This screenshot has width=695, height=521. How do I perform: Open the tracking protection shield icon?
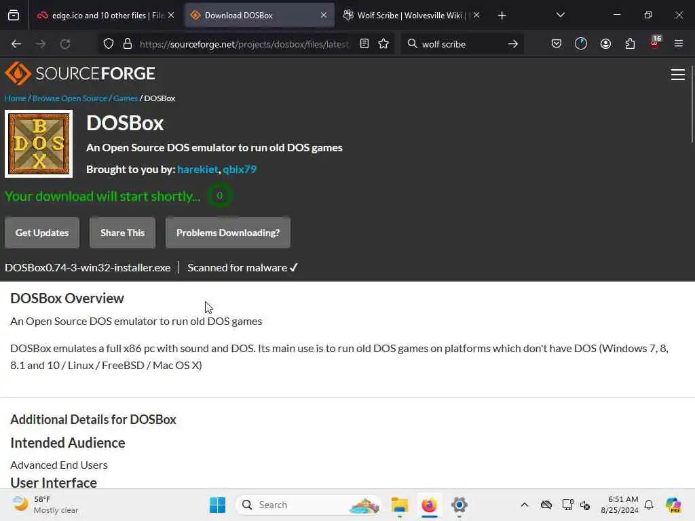(x=109, y=44)
